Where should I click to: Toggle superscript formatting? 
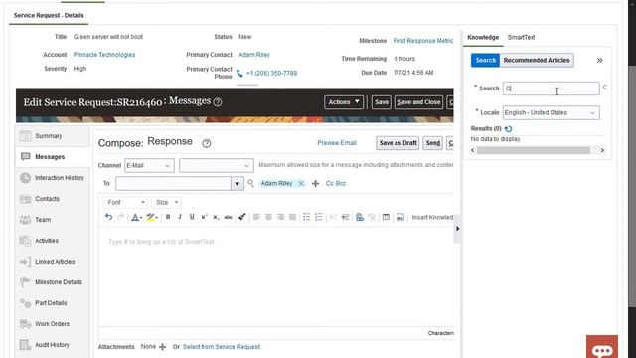[204, 217]
